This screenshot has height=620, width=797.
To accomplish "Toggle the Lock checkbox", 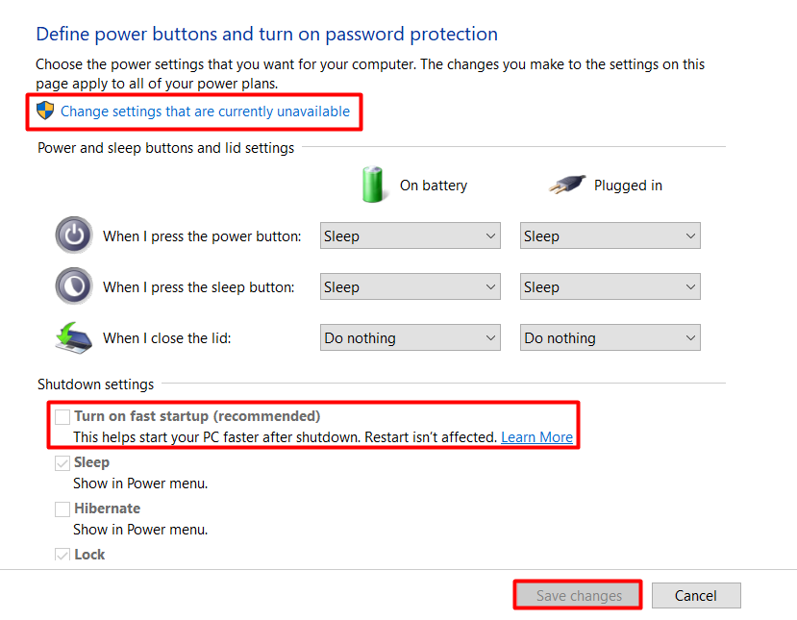I will (x=62, y=555).
